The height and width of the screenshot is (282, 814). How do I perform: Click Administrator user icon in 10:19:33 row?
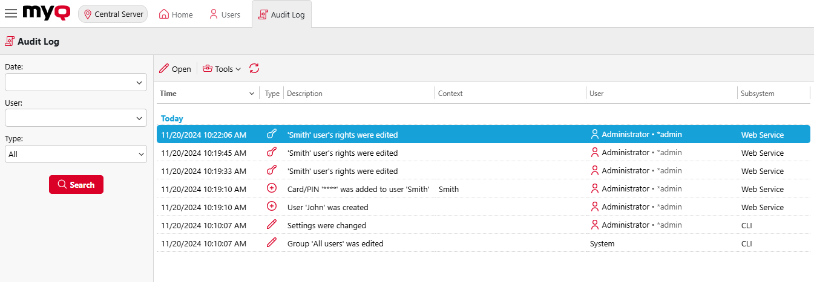pos(594,171)
